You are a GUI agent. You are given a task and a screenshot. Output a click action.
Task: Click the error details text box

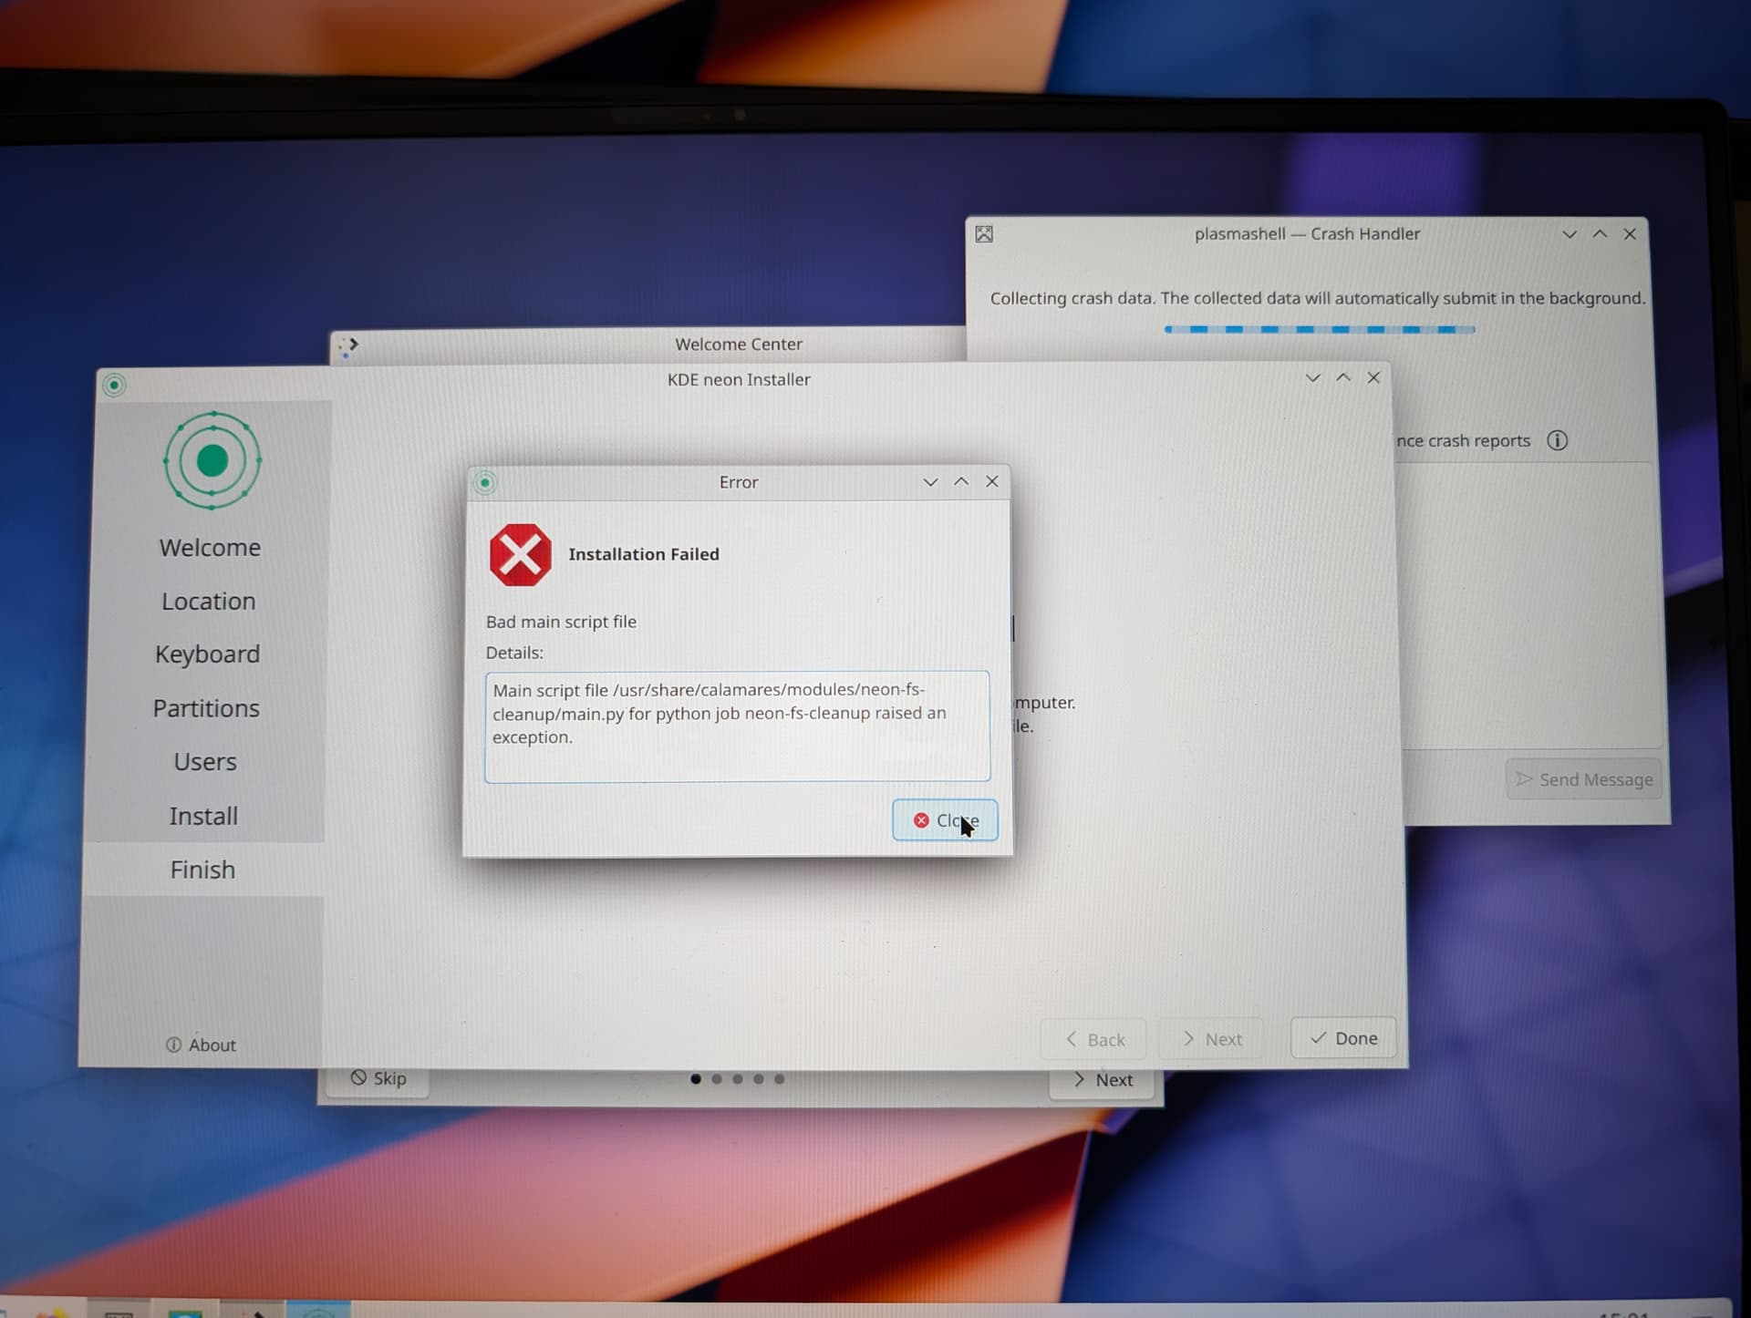point(737,726)
